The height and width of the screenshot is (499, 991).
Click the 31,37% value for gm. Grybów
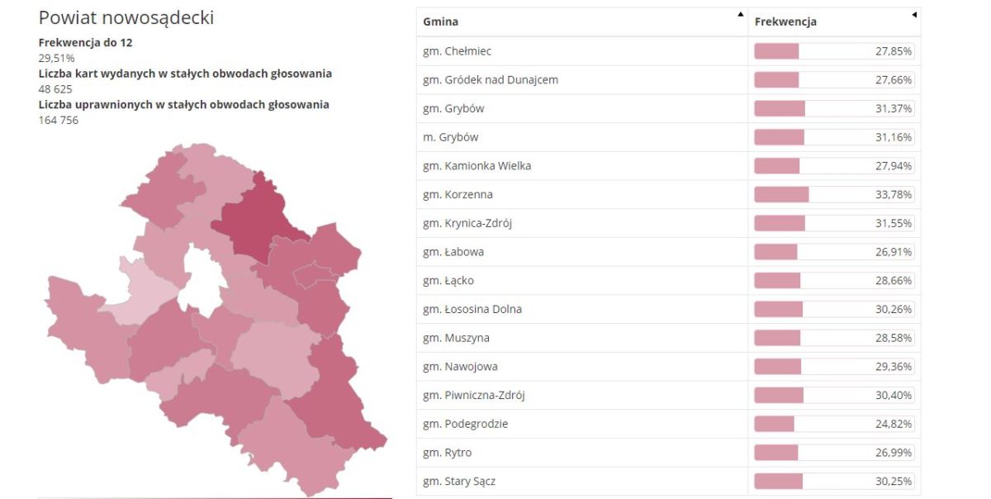click(x=894, y=109)
